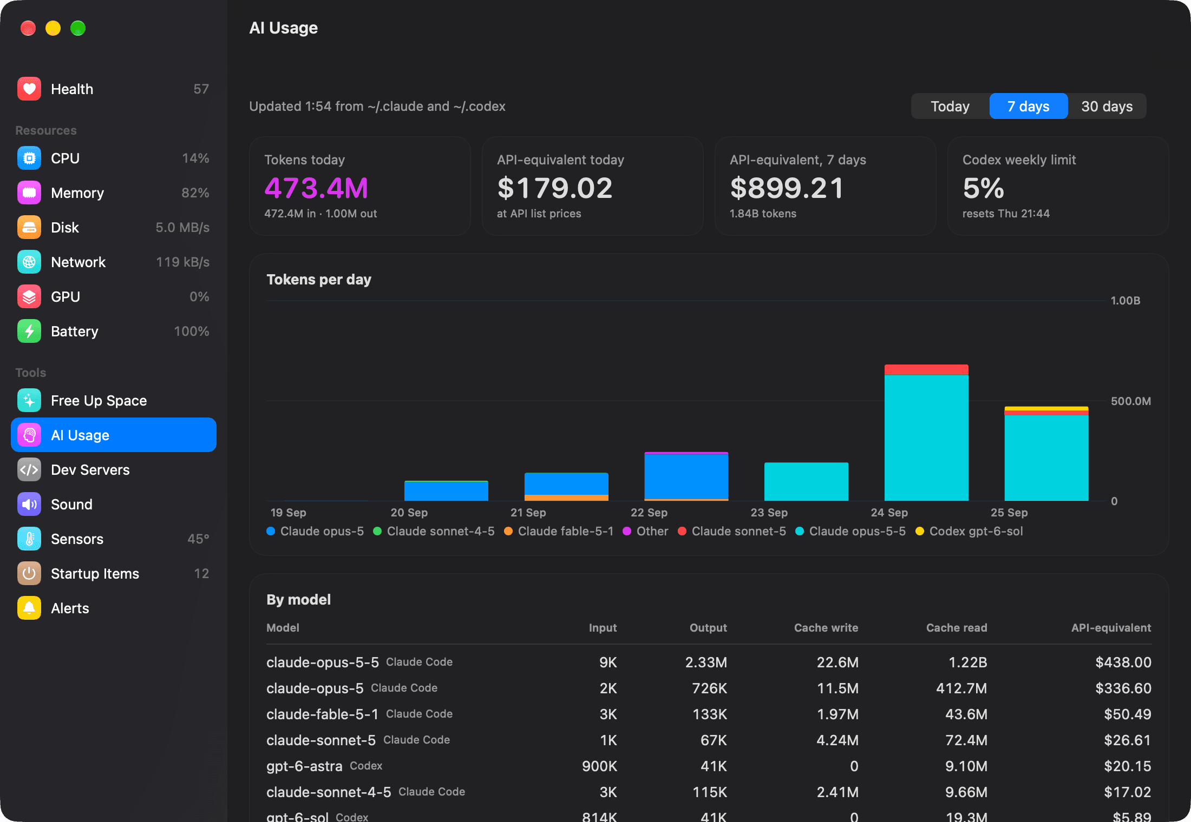Switch to the Today range tab

tap(950, 106)
